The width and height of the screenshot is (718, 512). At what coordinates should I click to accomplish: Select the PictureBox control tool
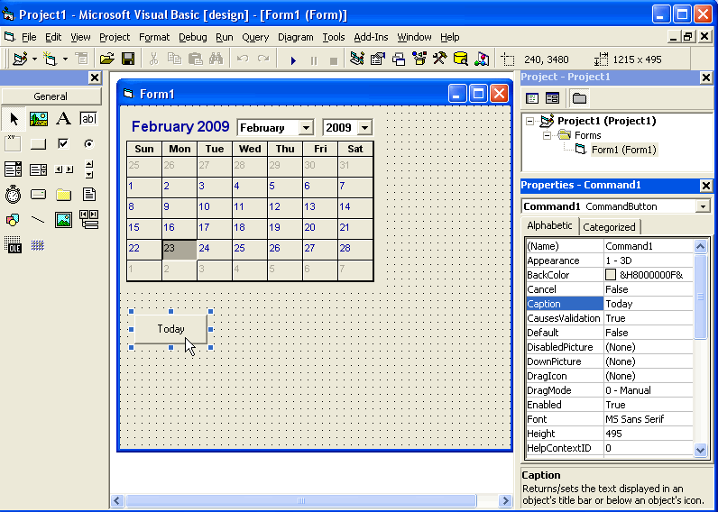point(39,119)
